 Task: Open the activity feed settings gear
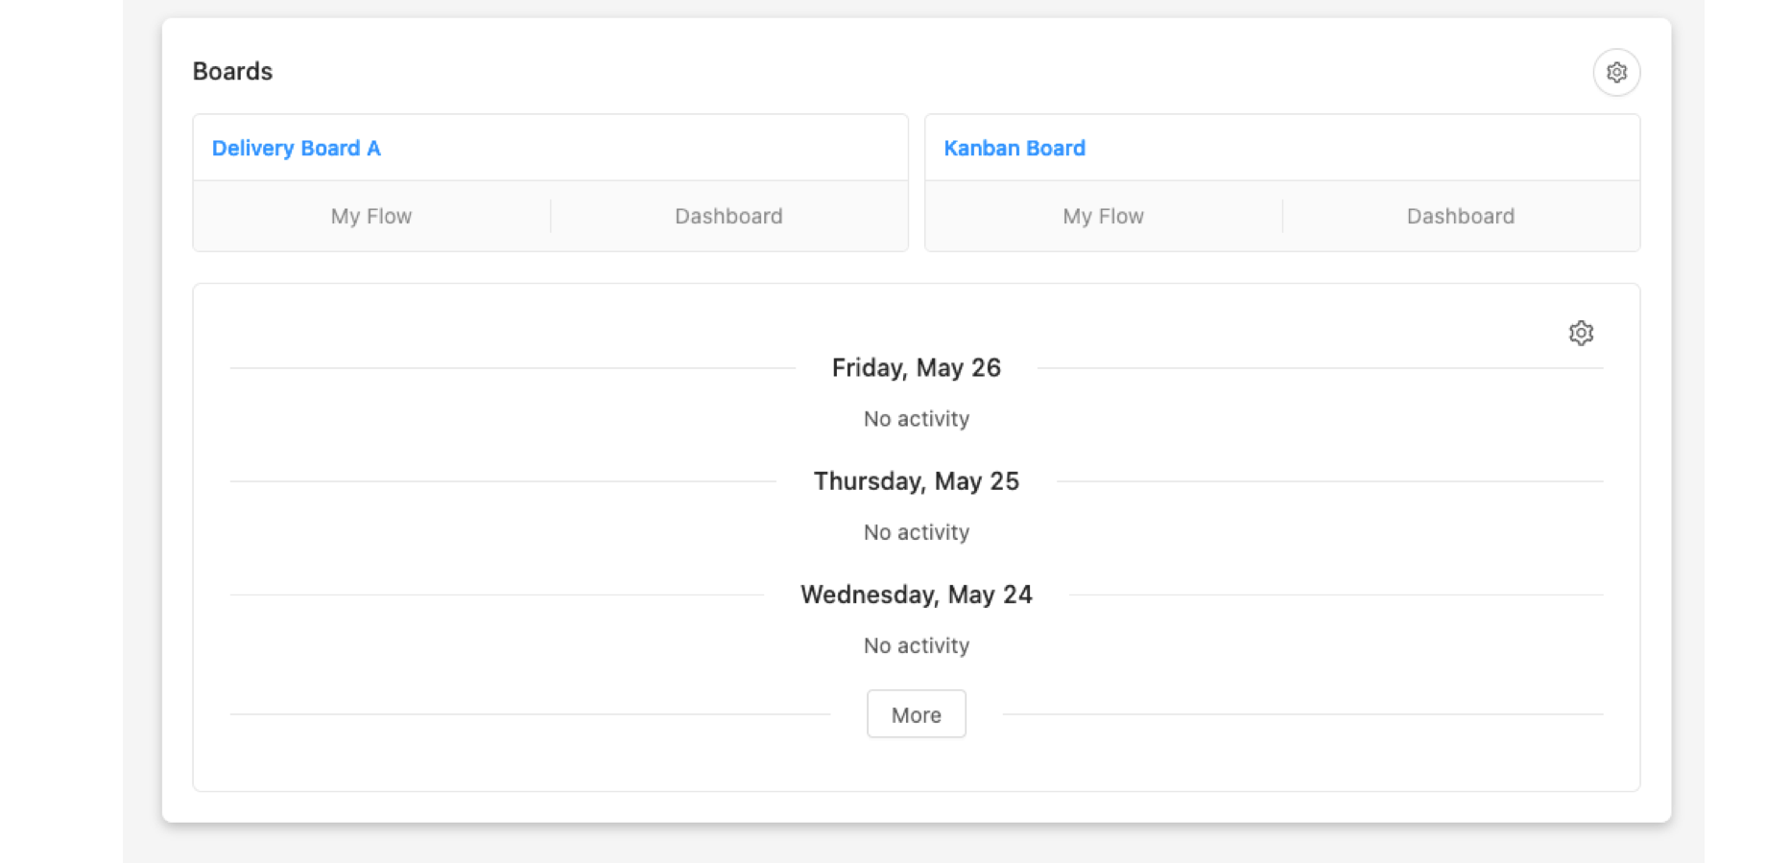pyautogui.click(x=1581, y=333)
